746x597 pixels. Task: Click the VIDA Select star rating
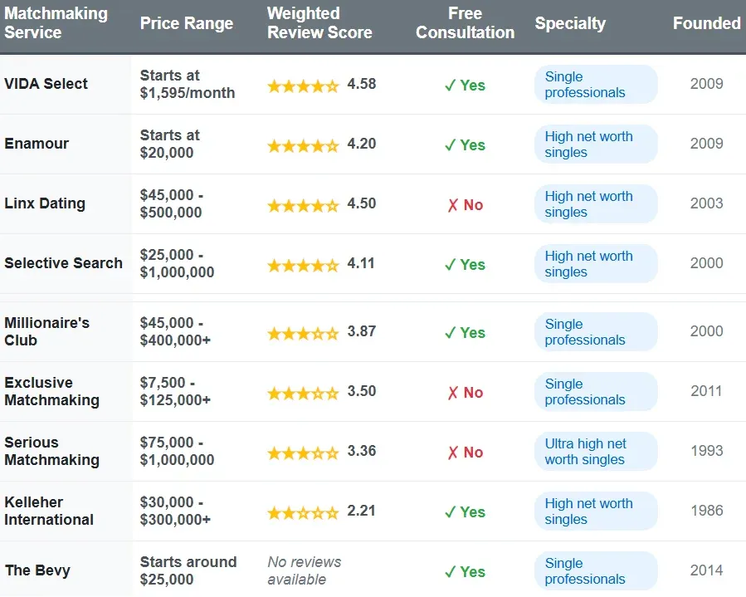pyautogui.click(x=303, y=86)
